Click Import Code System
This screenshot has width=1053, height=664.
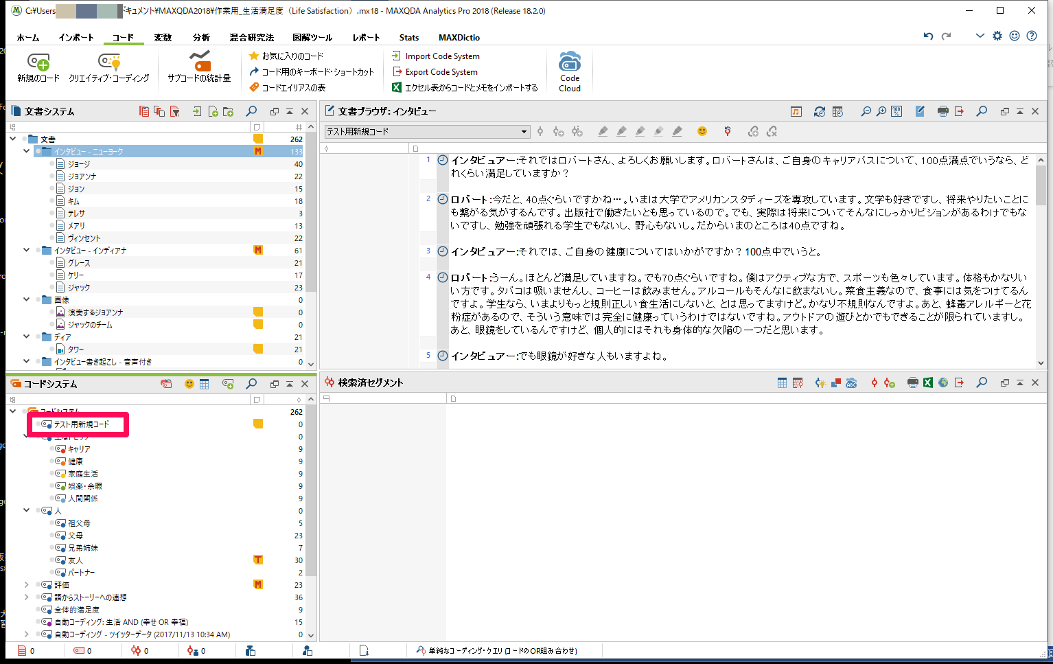441,56
